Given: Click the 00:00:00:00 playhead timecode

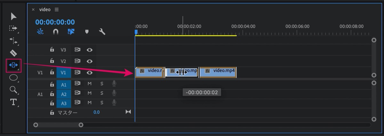Looking at the screenshot, I should pos(55,22).
